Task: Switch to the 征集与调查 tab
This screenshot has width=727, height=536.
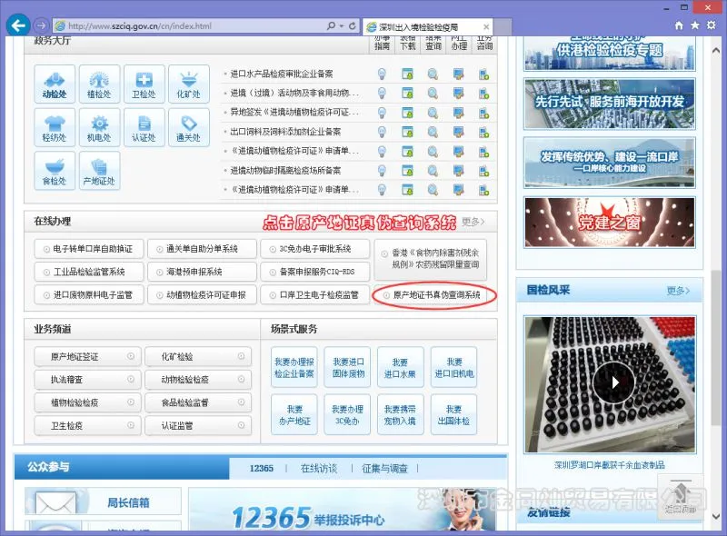Action: pos(384,468)
